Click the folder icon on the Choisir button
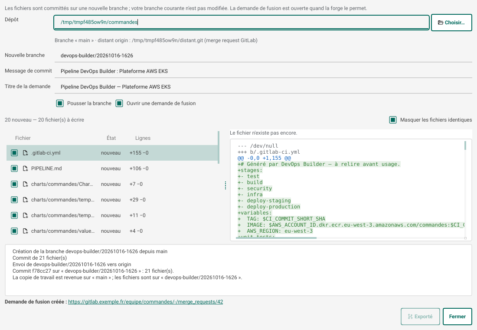This screenshot has width=477, height=330. [x=440, y=23]
